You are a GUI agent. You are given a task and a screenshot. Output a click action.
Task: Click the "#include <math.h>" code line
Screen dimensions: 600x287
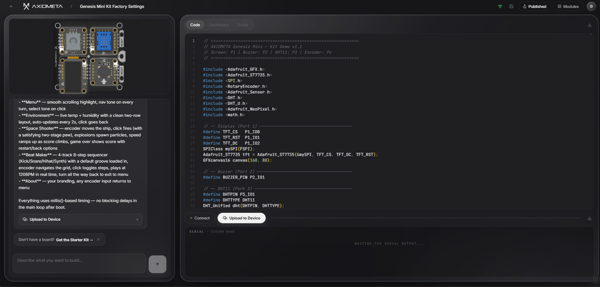pyautogui.click(x=223, y=115)
